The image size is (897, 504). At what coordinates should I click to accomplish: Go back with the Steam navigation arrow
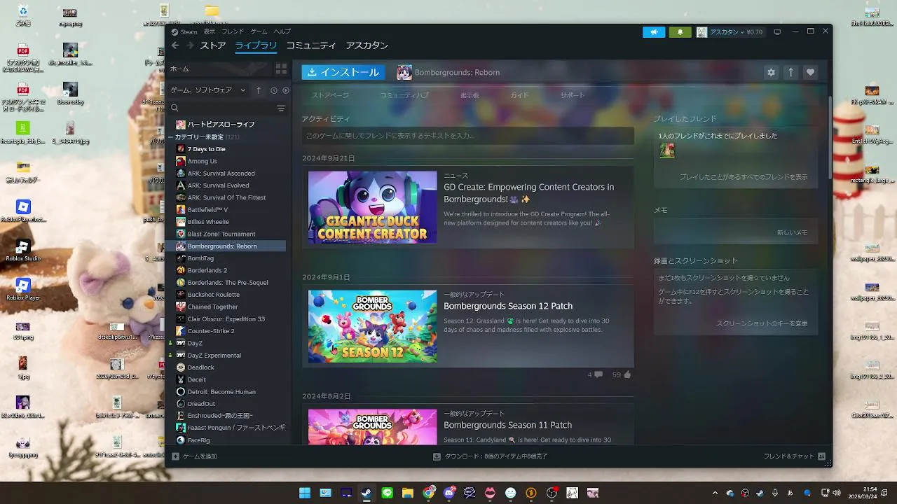click(175, 45)
